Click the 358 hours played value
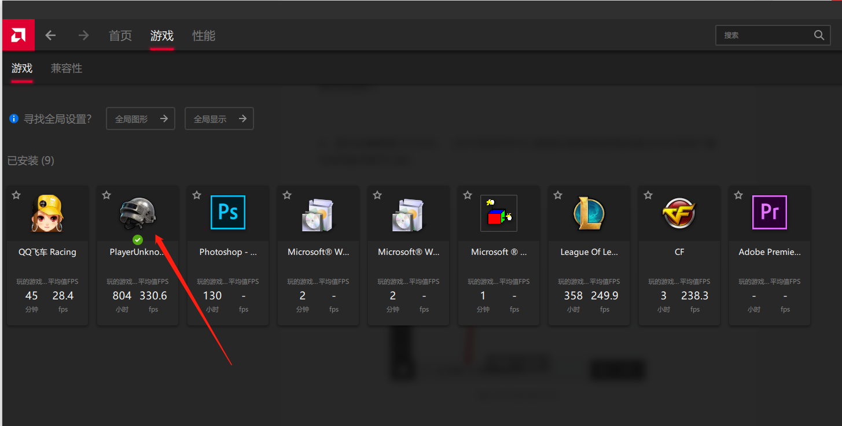The height and width of the screenshot is (426, 842). click(x=573, y=296)
